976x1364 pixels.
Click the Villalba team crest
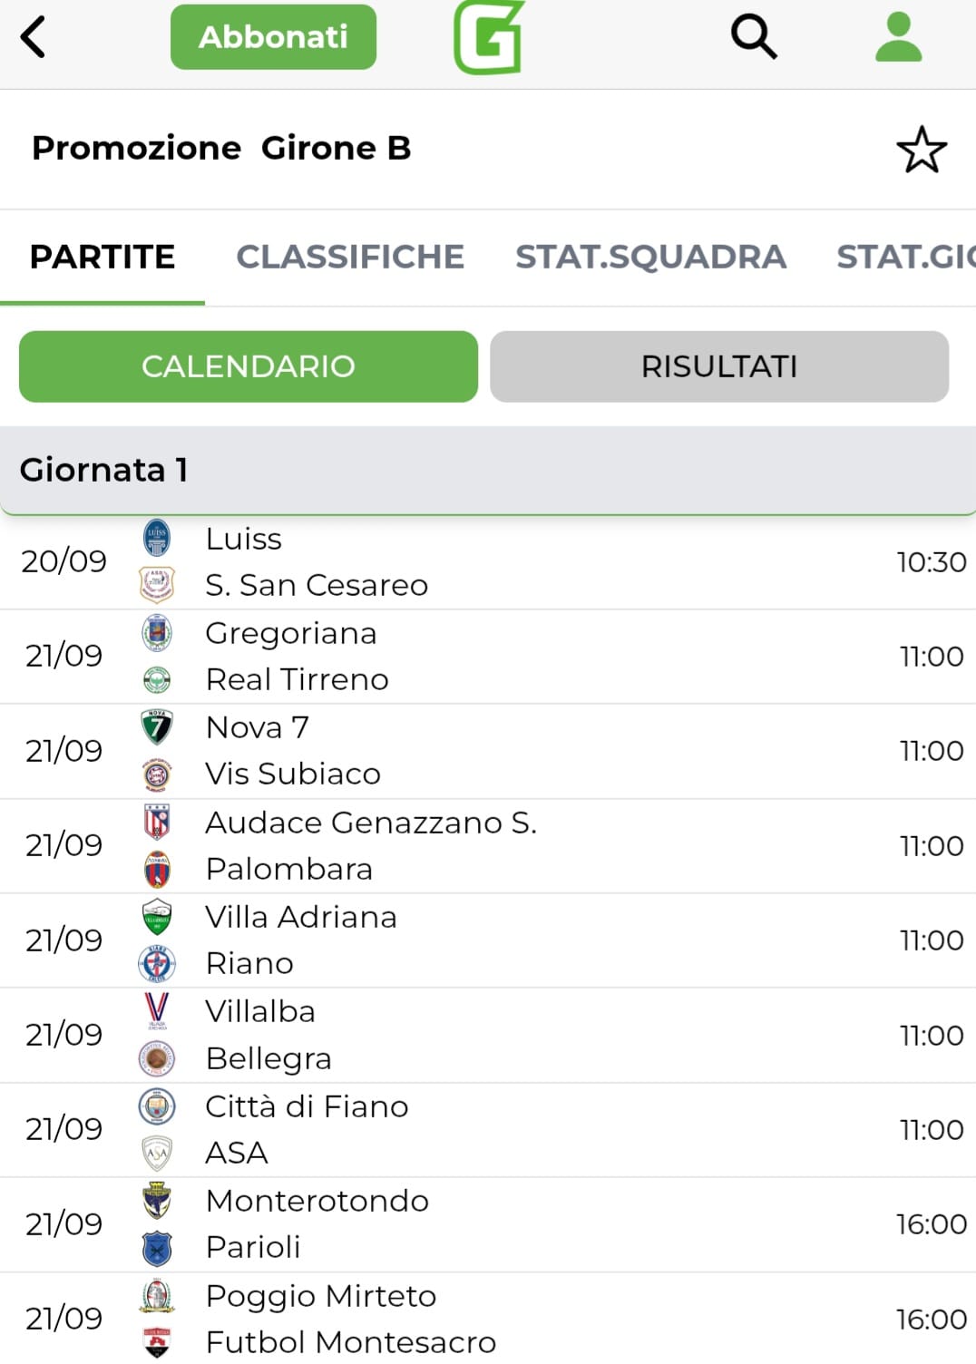coord(157,1010)
